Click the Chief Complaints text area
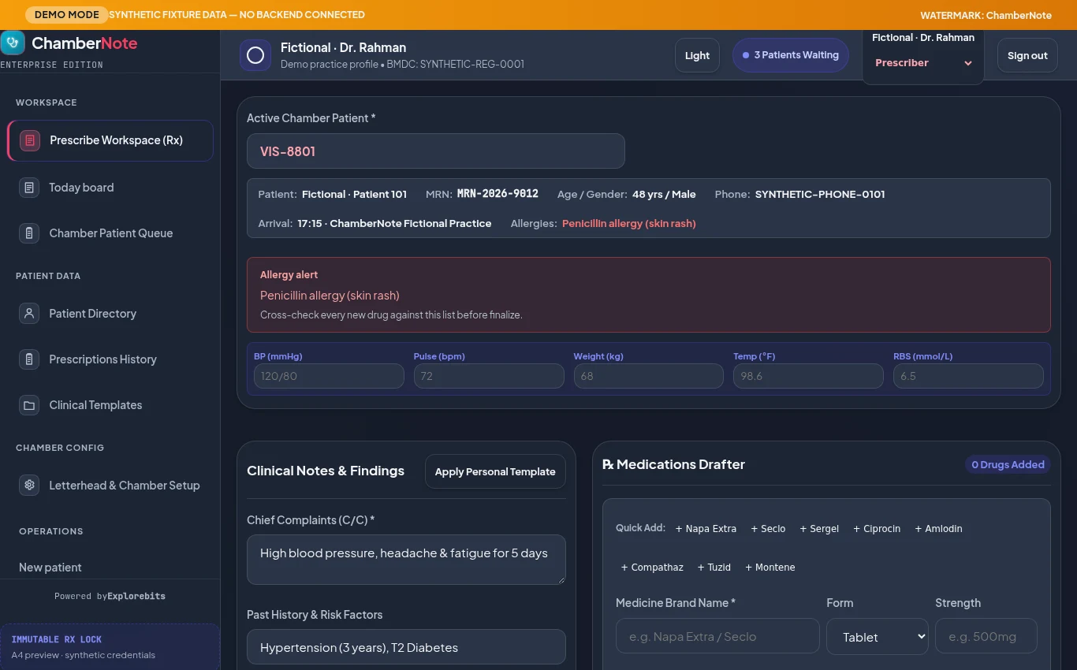This screenshot has height=670, width=1077. 406,560
